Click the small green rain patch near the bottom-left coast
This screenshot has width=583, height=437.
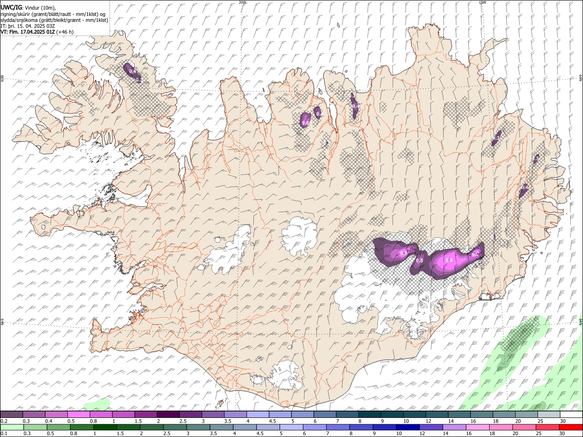(97, 404)
